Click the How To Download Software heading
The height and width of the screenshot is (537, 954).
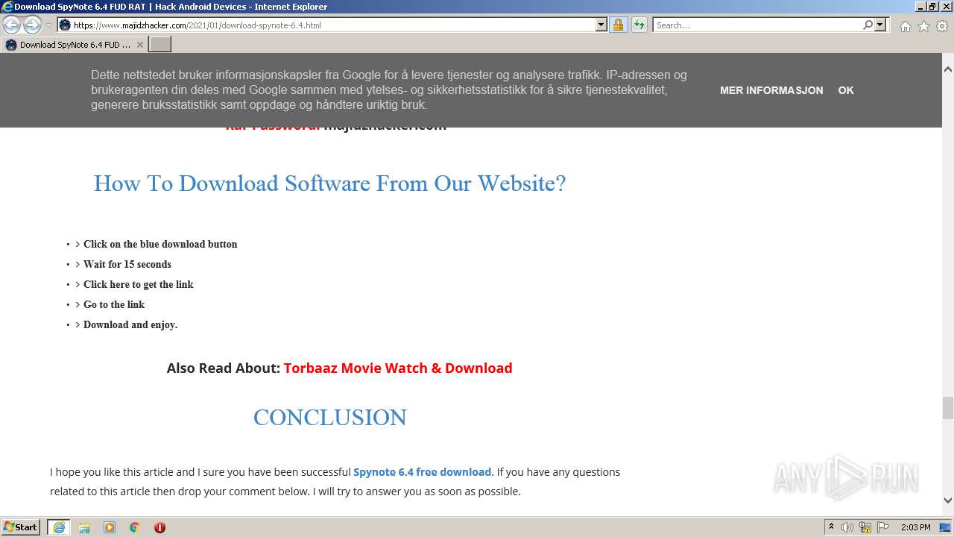(x=329, y=183)
